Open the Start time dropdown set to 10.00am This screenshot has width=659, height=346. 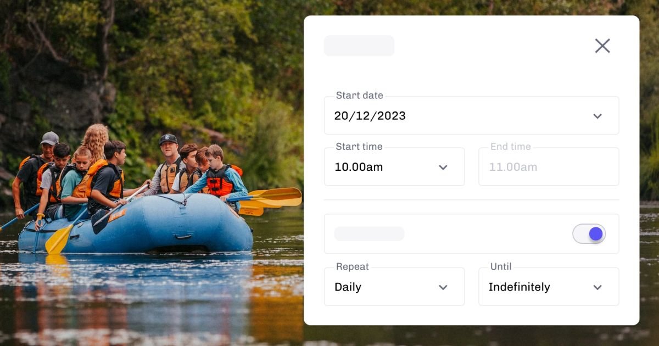[x=384, y=167]
